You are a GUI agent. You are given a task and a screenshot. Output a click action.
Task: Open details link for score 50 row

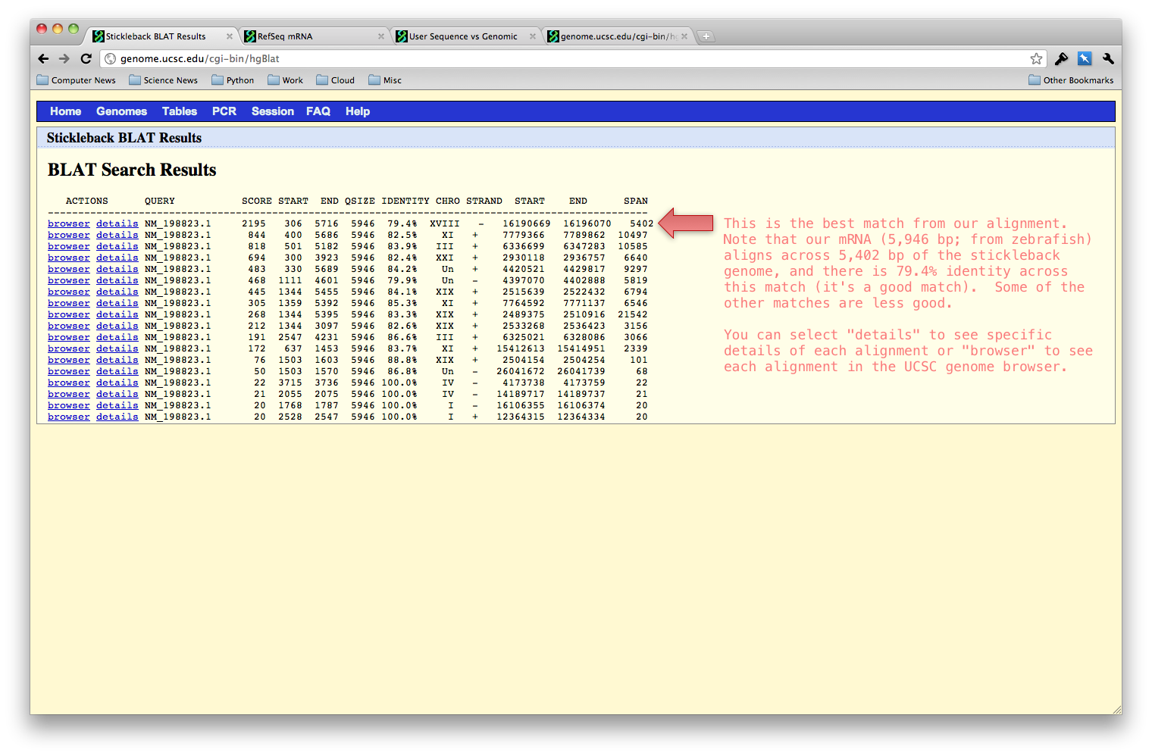117,371
